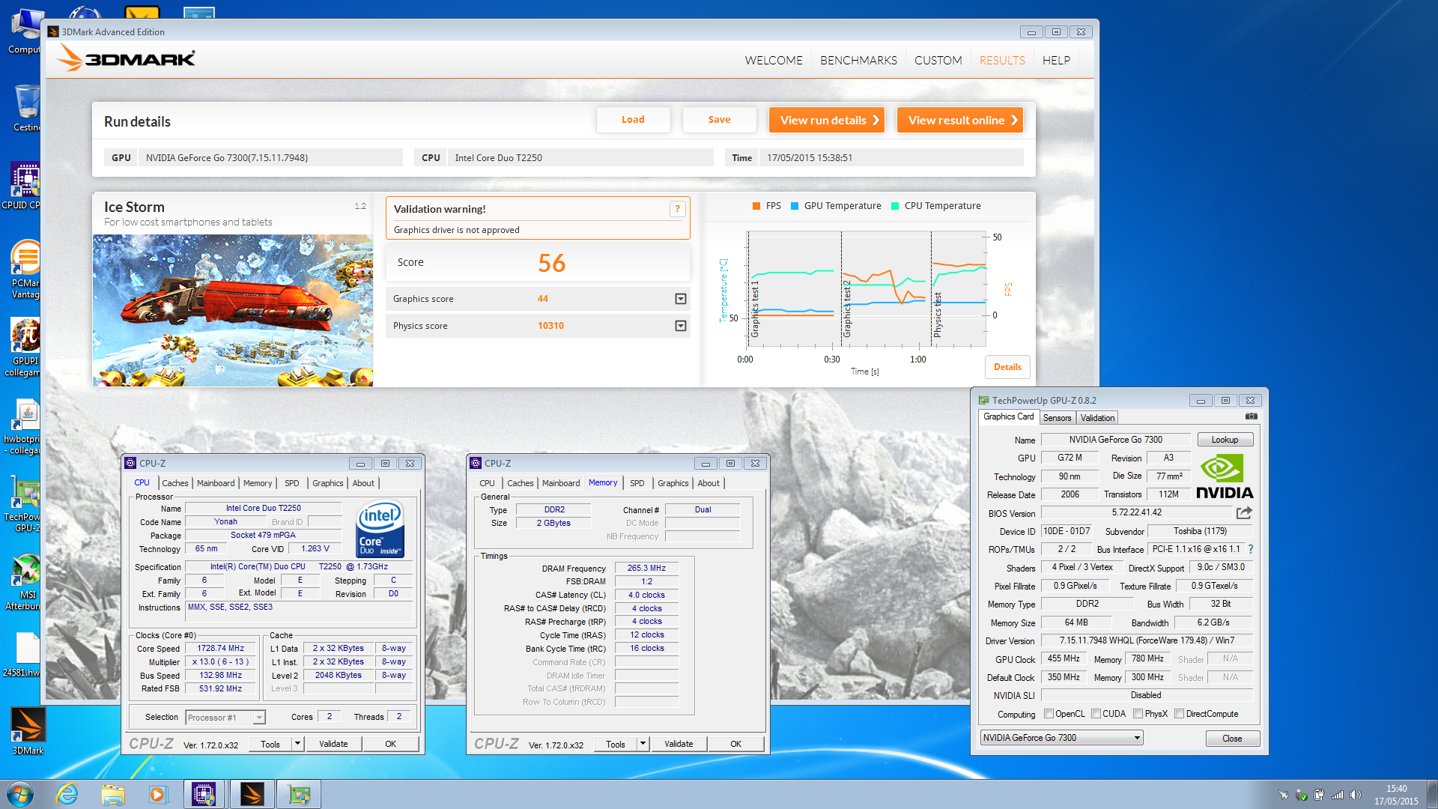Open SPD tab in Memory CPU-Z window
The width and height of the screenshot is (1438, 809).
[637, 483]
